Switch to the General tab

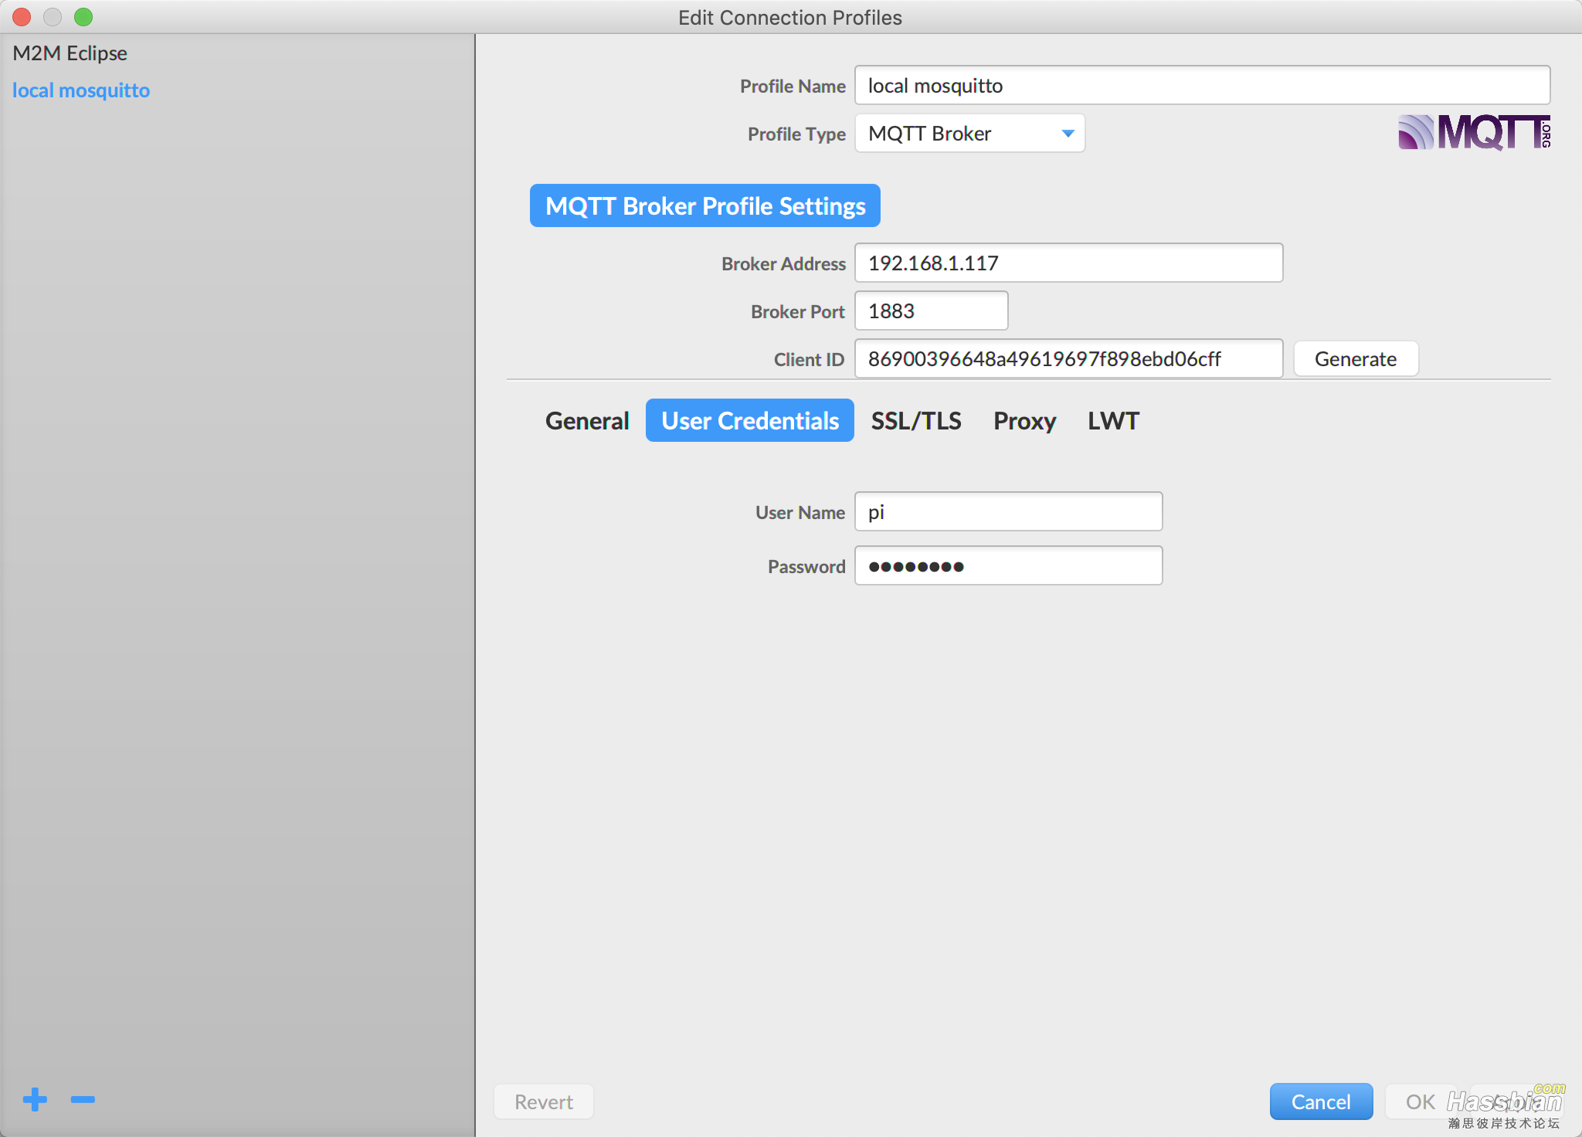point(587,421)
